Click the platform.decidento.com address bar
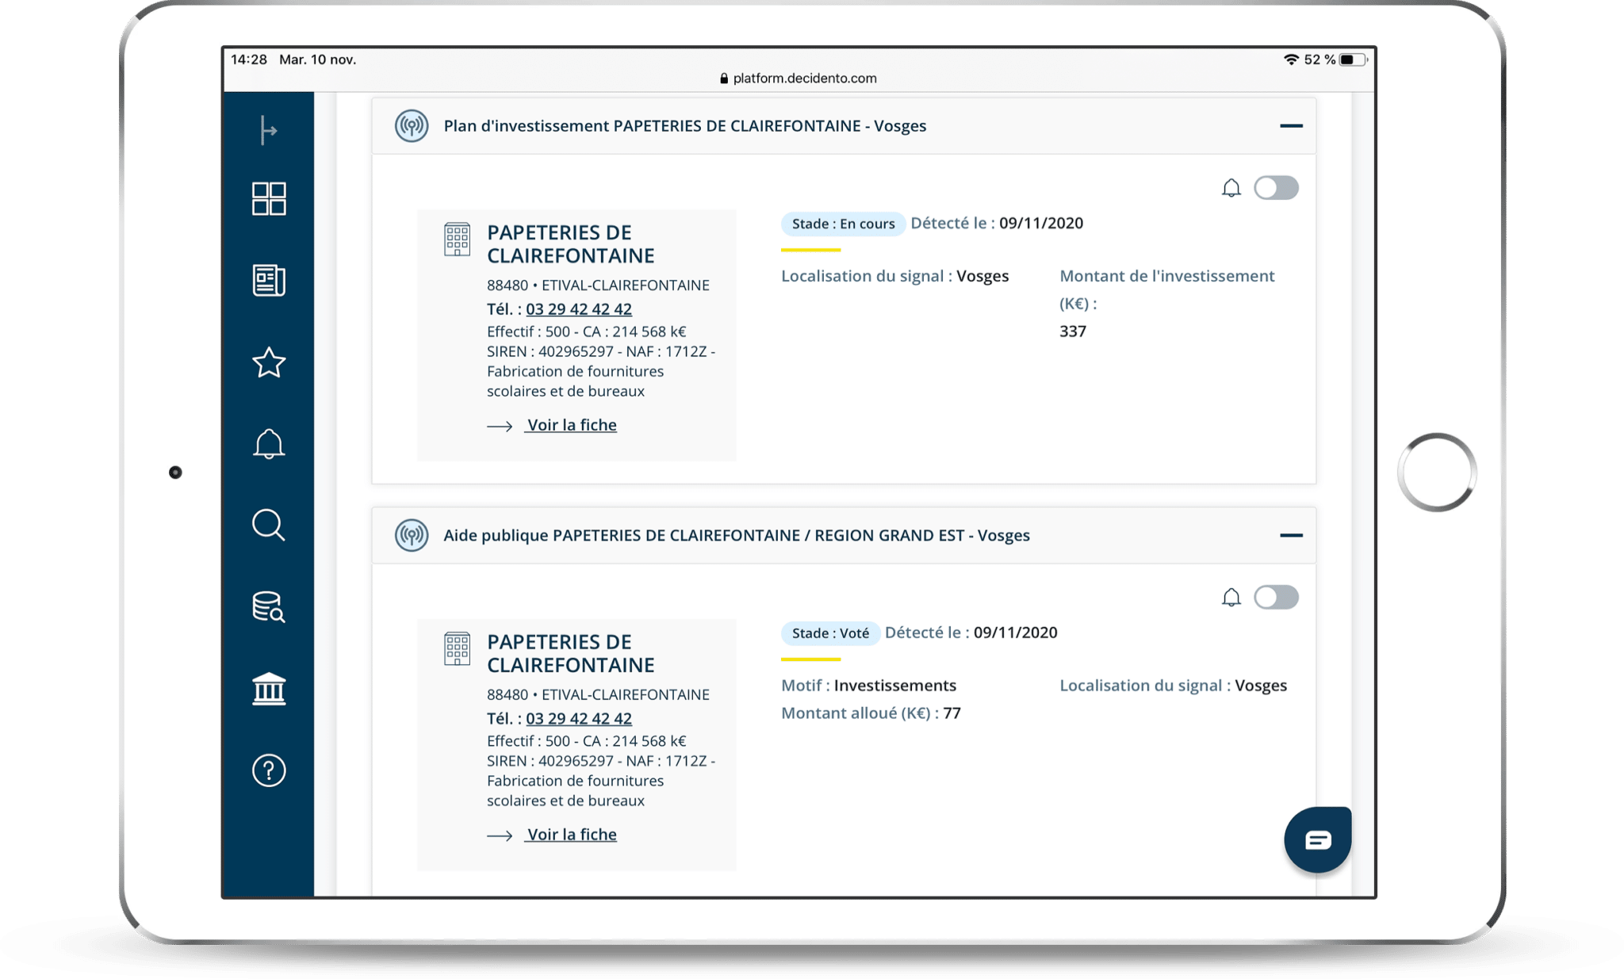Screen dimensions: 1624x979 pos(799,78)
